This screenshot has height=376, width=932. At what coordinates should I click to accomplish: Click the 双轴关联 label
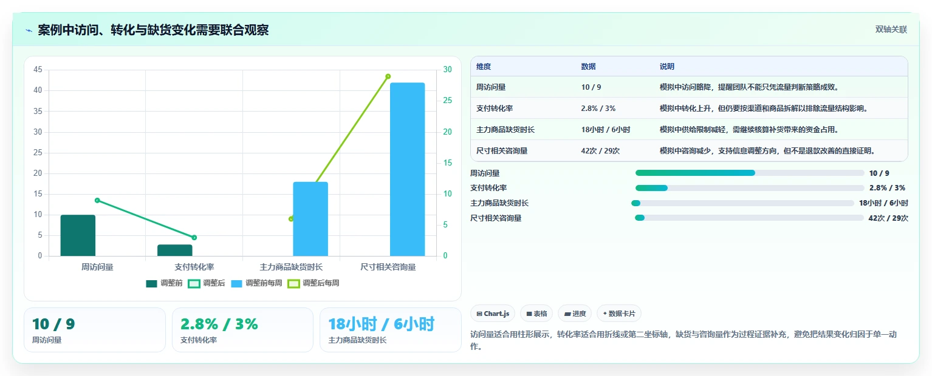(891, 30)
